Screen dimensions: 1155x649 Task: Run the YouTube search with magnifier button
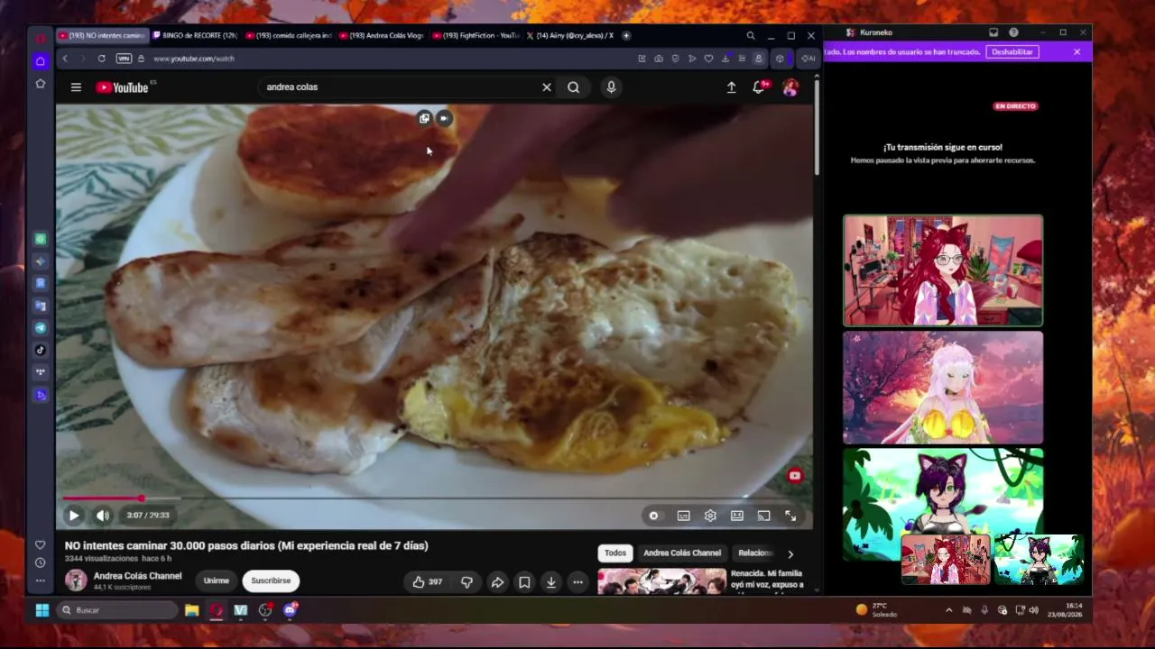tap(573, 87)
